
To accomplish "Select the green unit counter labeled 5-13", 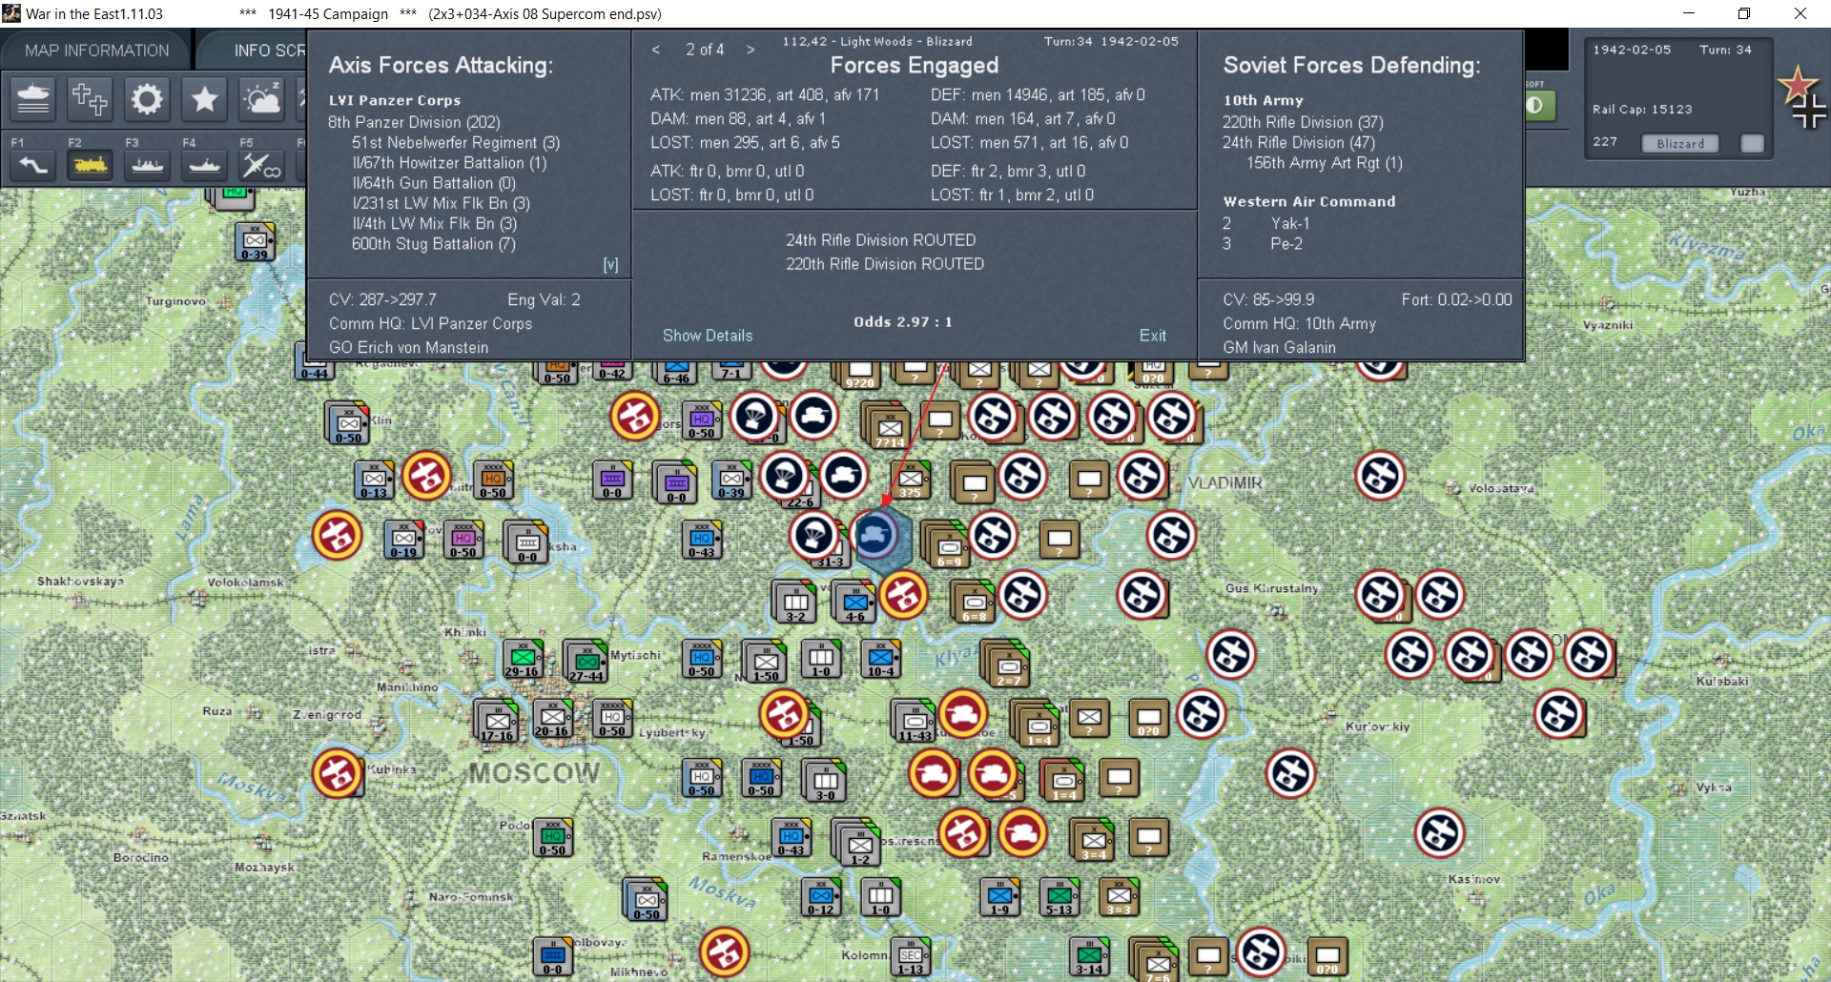I will pyautogui.click(x=1060, y=896).
